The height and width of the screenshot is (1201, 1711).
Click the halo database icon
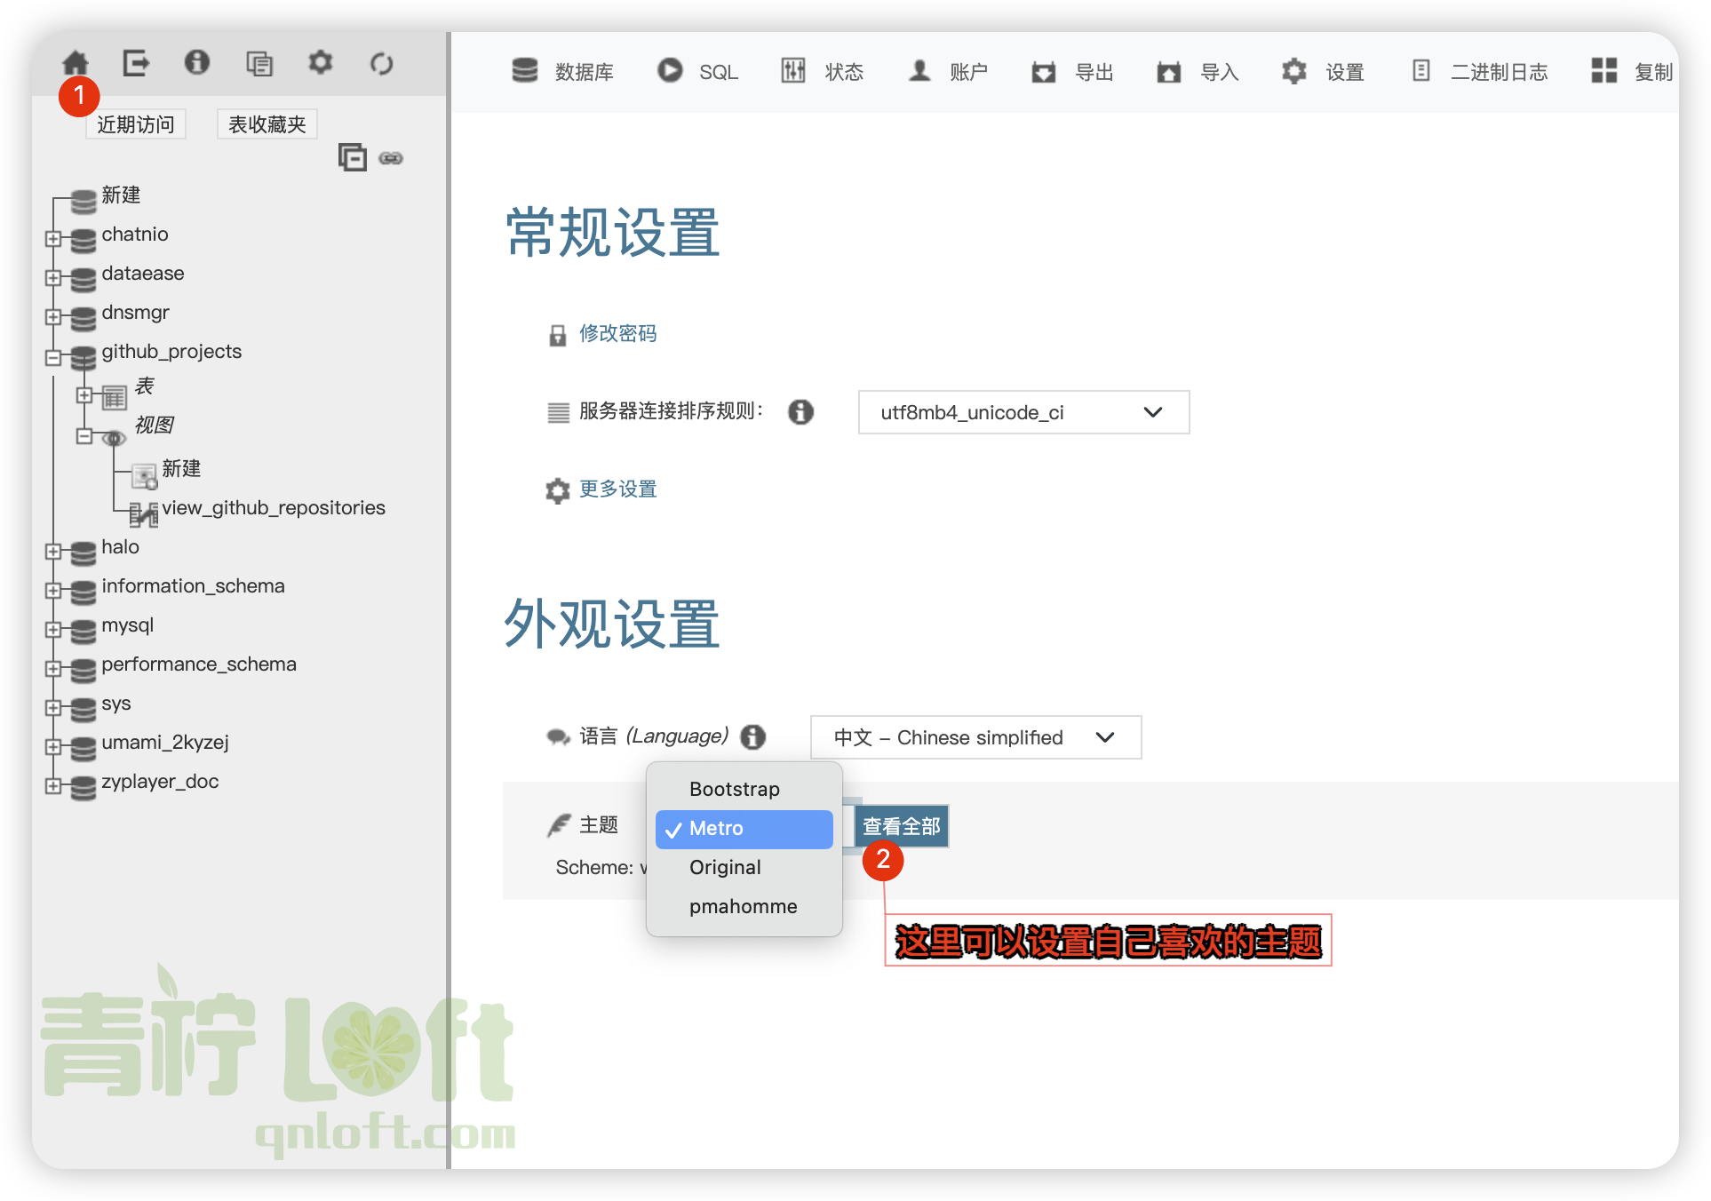pos(84,553)
